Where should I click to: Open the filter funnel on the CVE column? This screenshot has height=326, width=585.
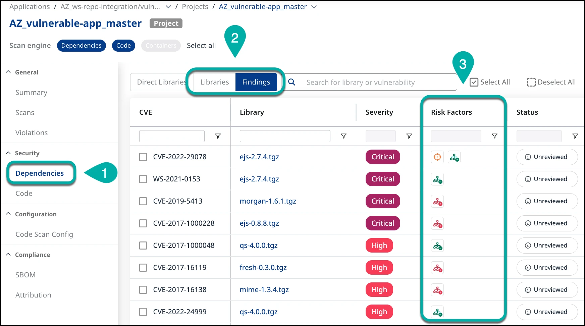(x=218, y=136)
